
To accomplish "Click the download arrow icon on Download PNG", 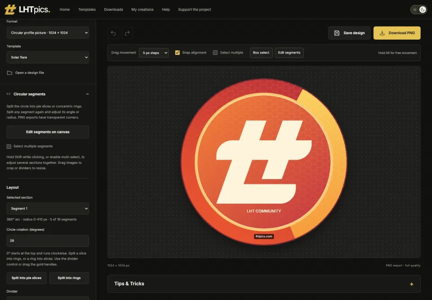I will pos(382,33).
